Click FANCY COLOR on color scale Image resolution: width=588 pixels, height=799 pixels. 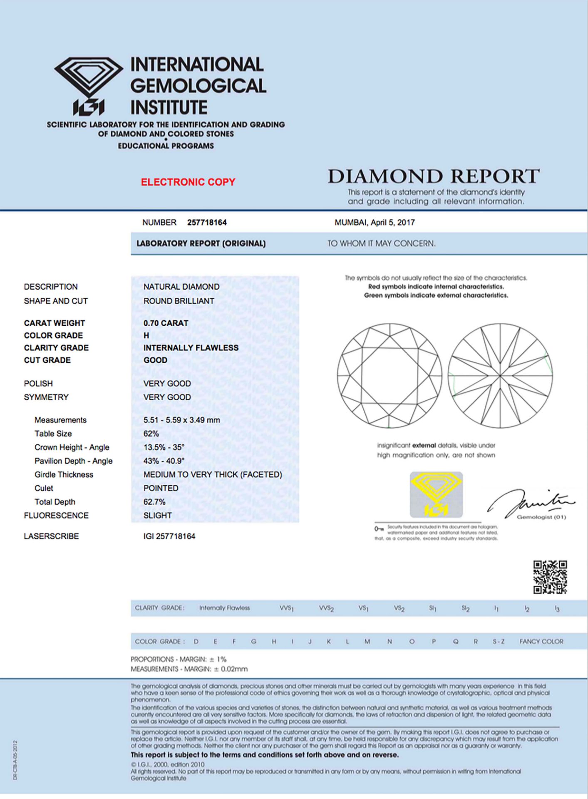point(541,642)
